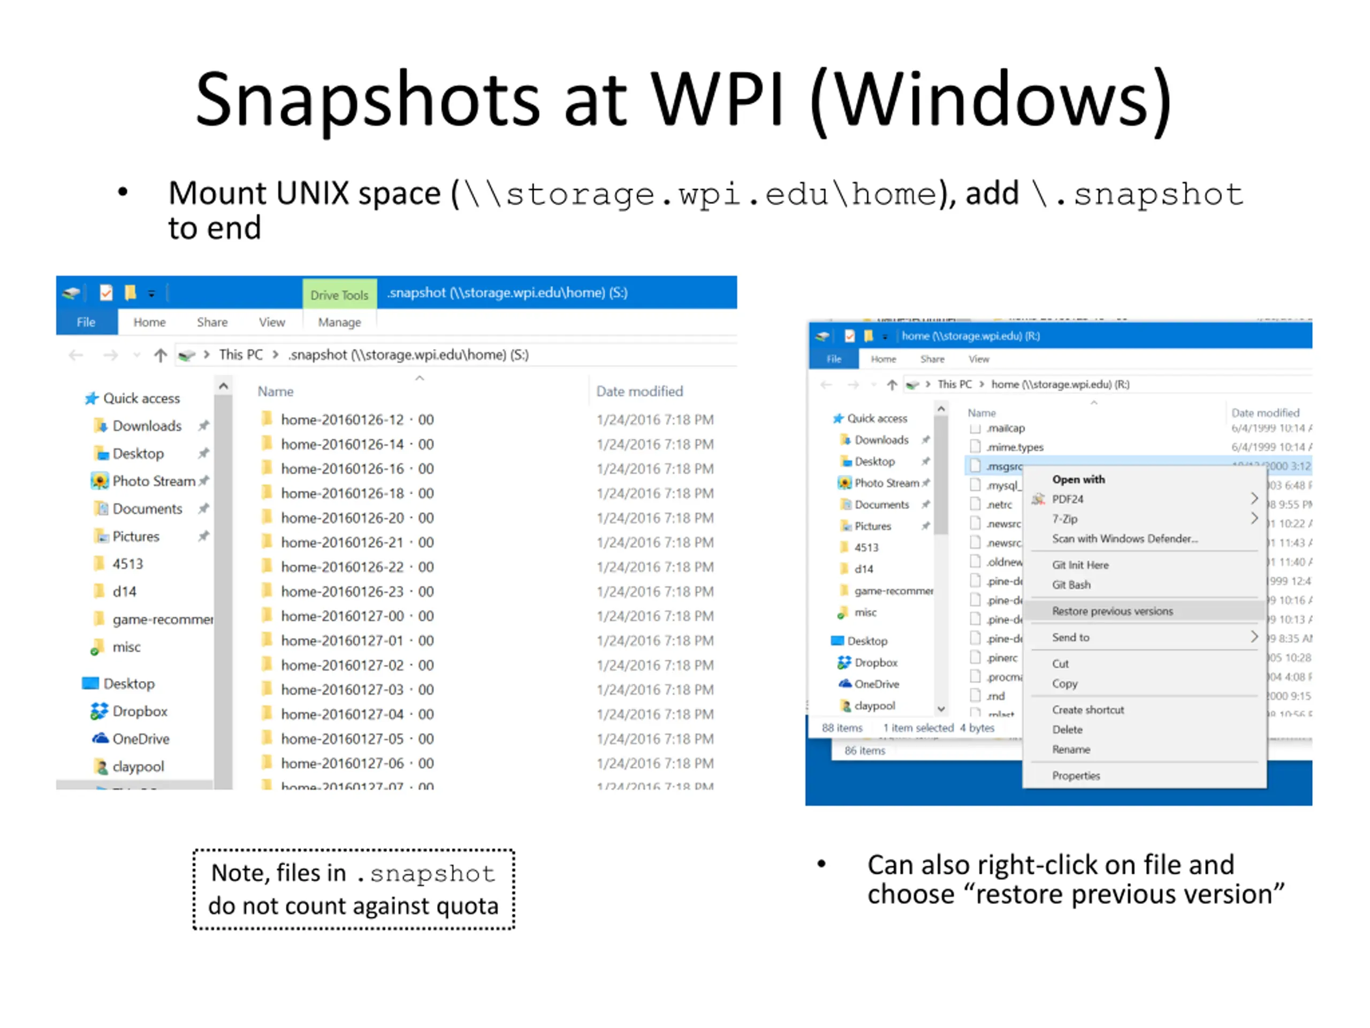Choose Restore previous versions
This screenshot has height=1028, width=1370.
coord(1145,611)
